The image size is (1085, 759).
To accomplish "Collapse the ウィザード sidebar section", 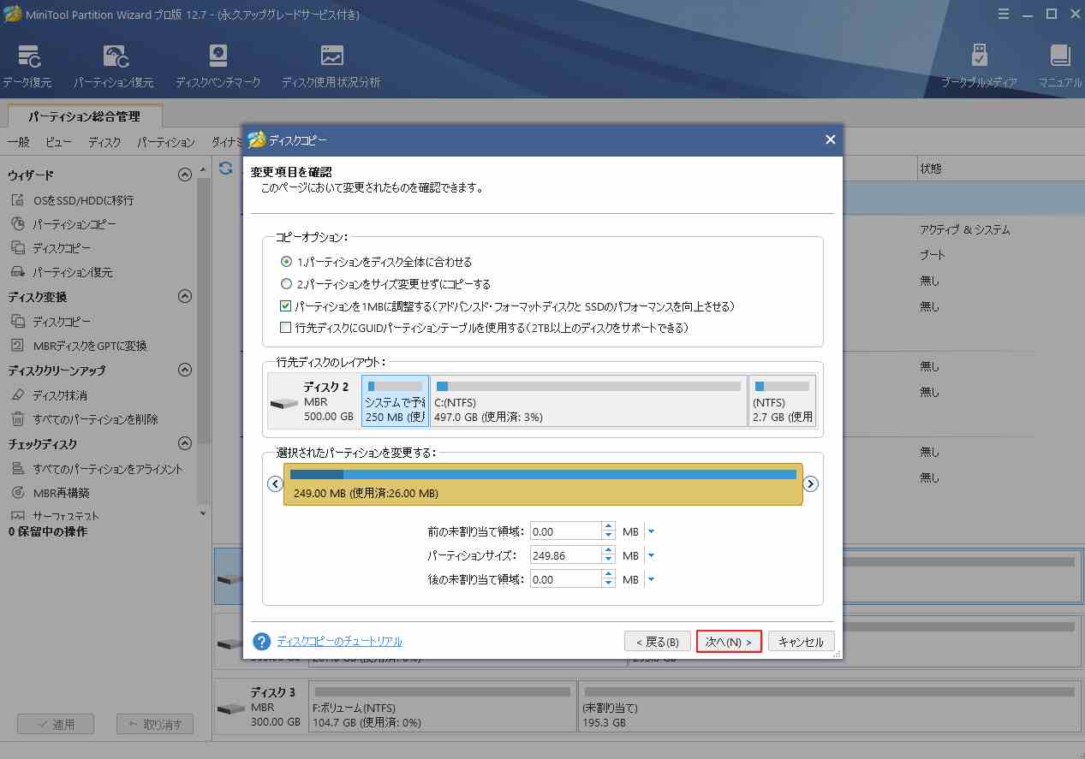I will point(184,174).
